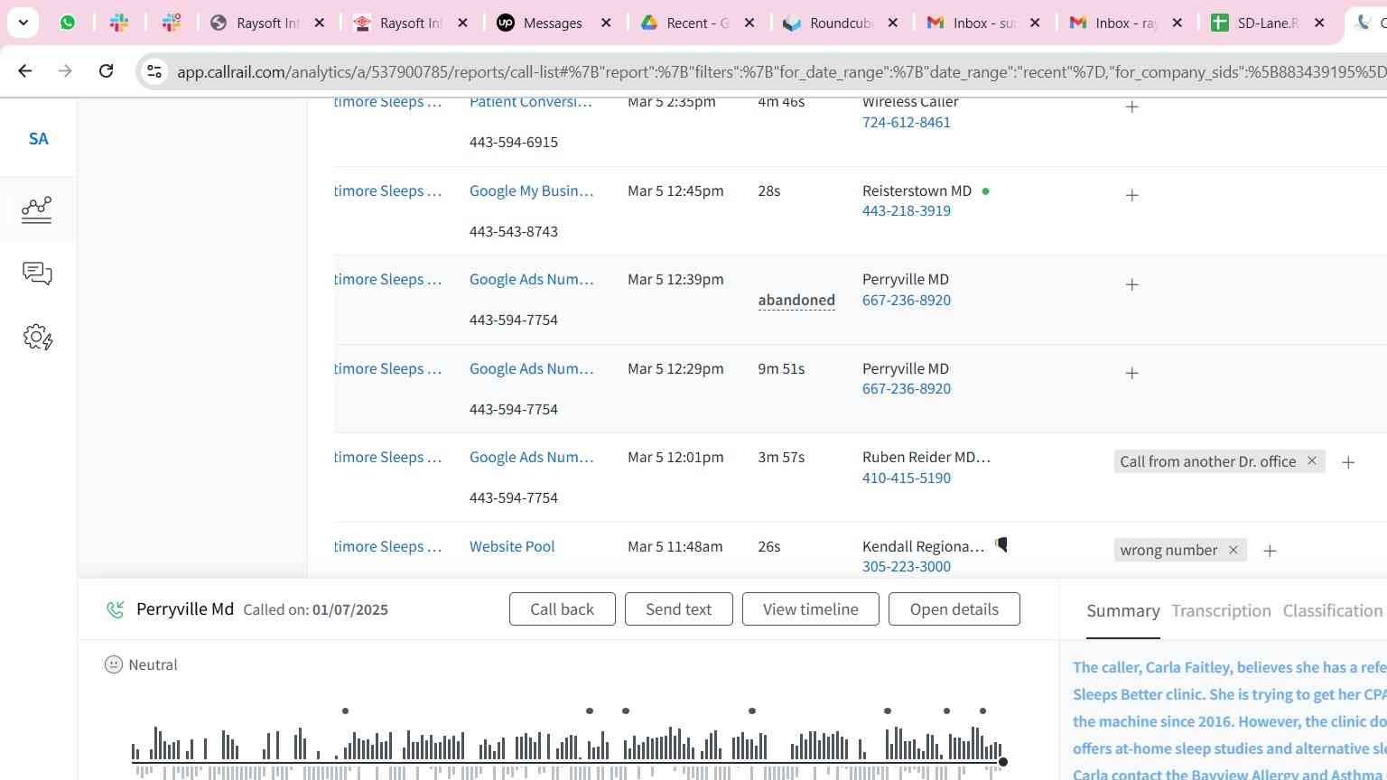The image size is (1387, 780).
Task: Click the call recording waveform to seek
Action: click(x=566, y=751)
